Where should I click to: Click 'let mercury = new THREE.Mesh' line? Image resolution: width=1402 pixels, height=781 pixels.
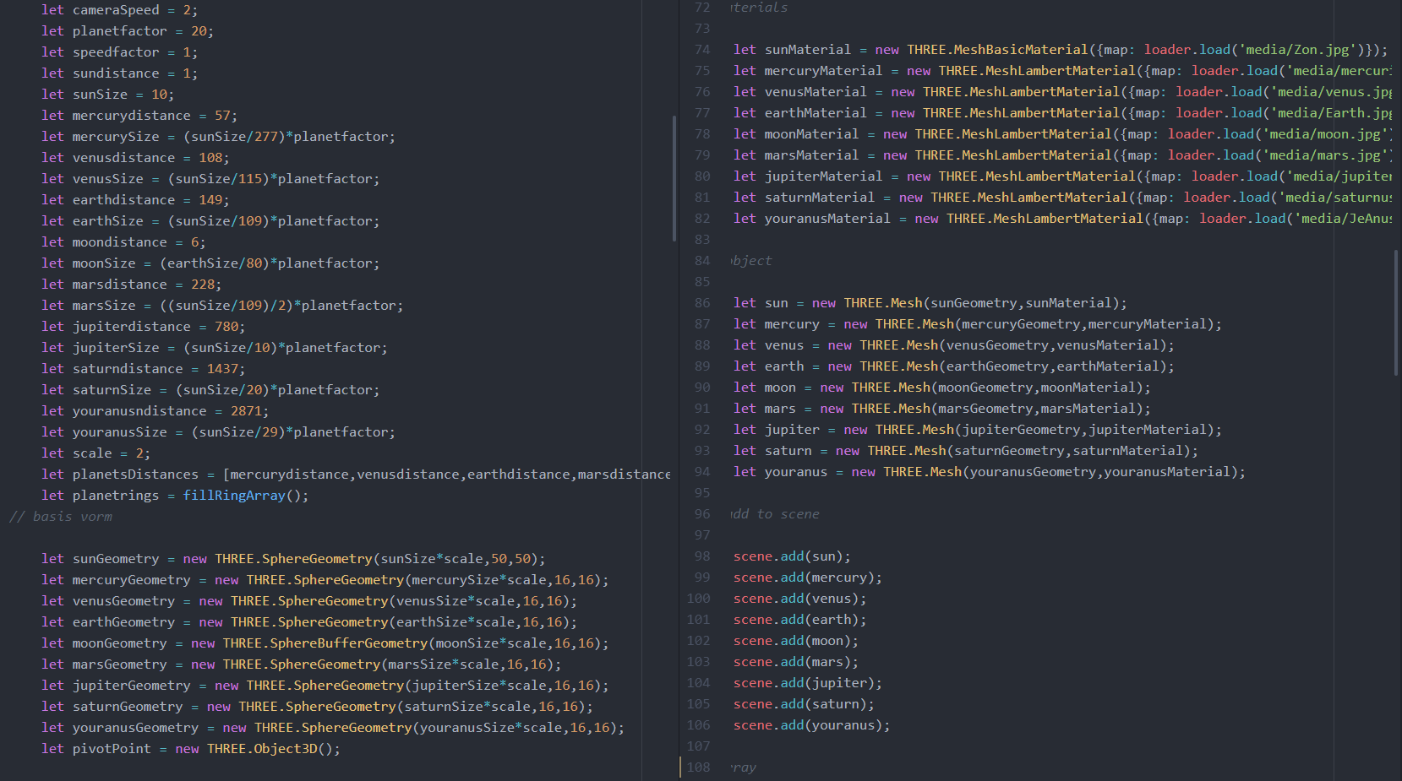[x=978, y=324]
